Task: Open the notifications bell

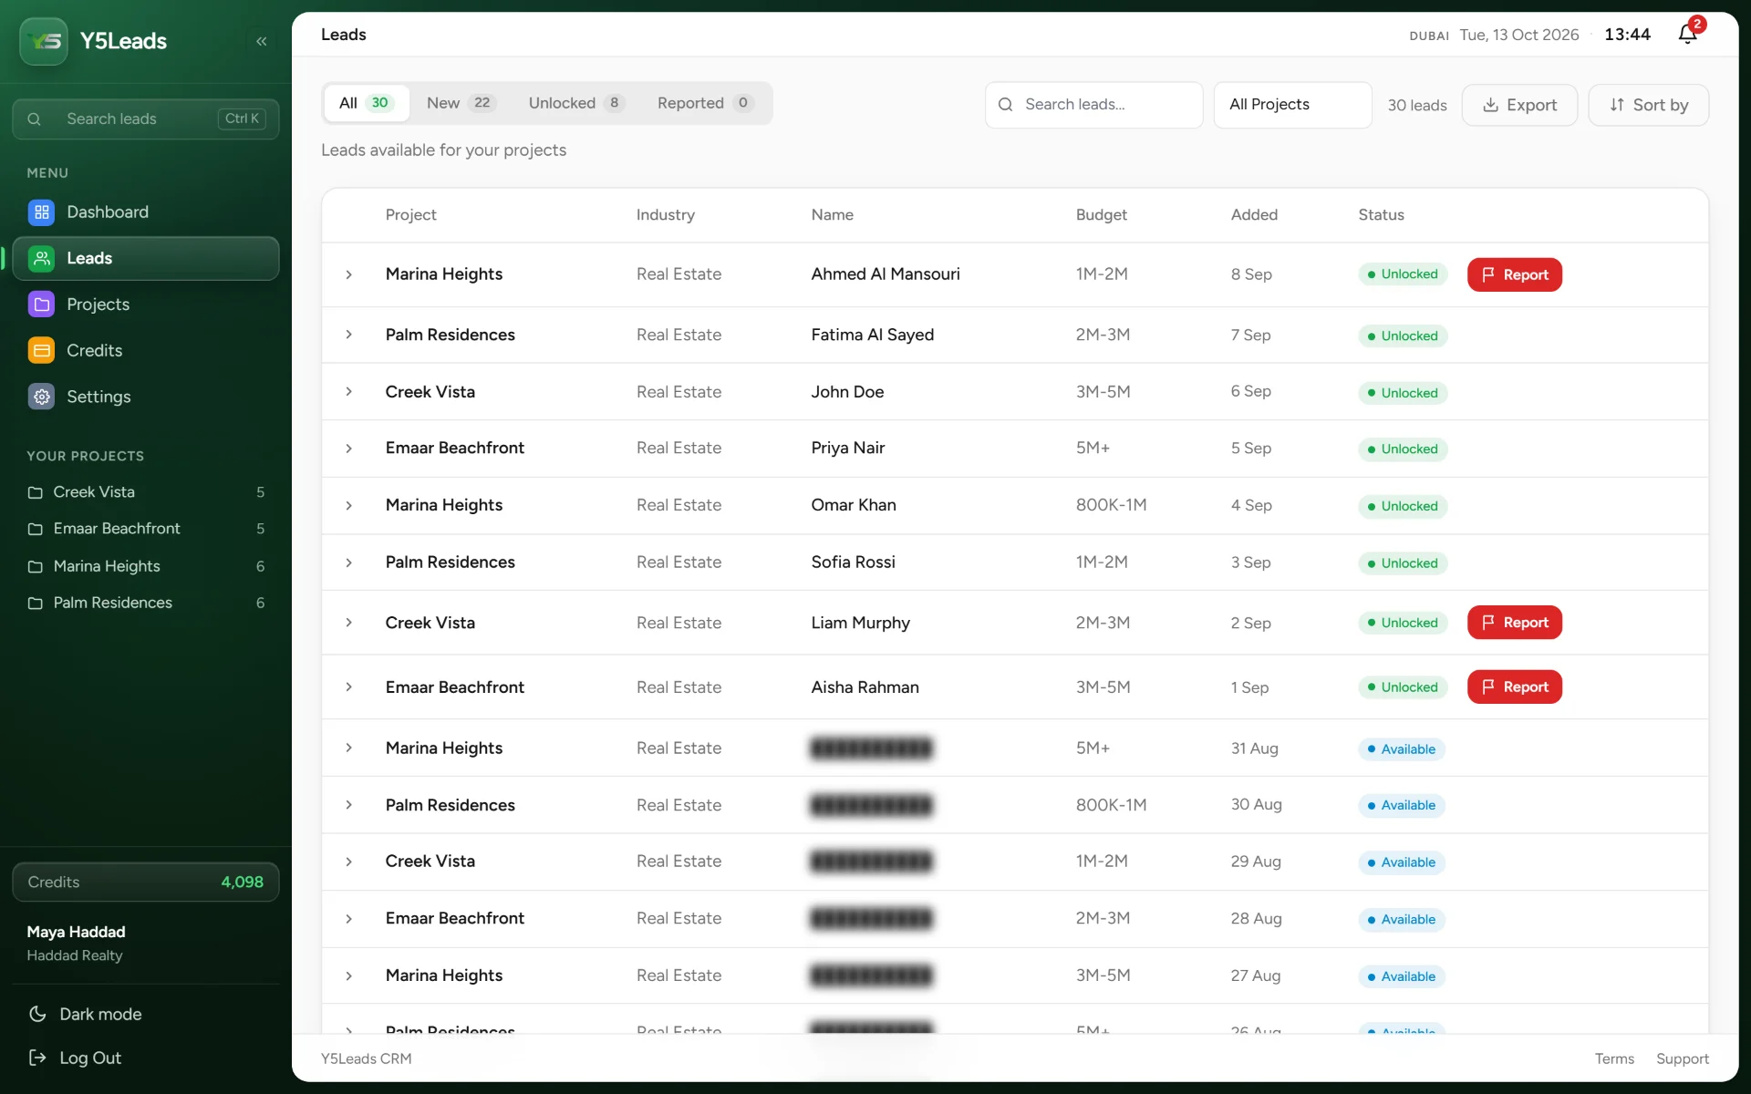Action: (1688, 34)
